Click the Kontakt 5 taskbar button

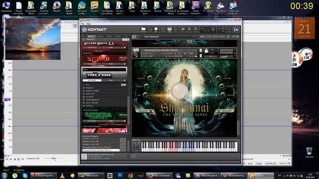pos(261,176)
